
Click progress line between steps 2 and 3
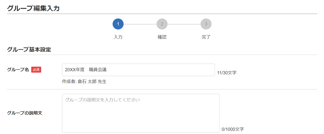pyautogui.click(x=184, y=24)
